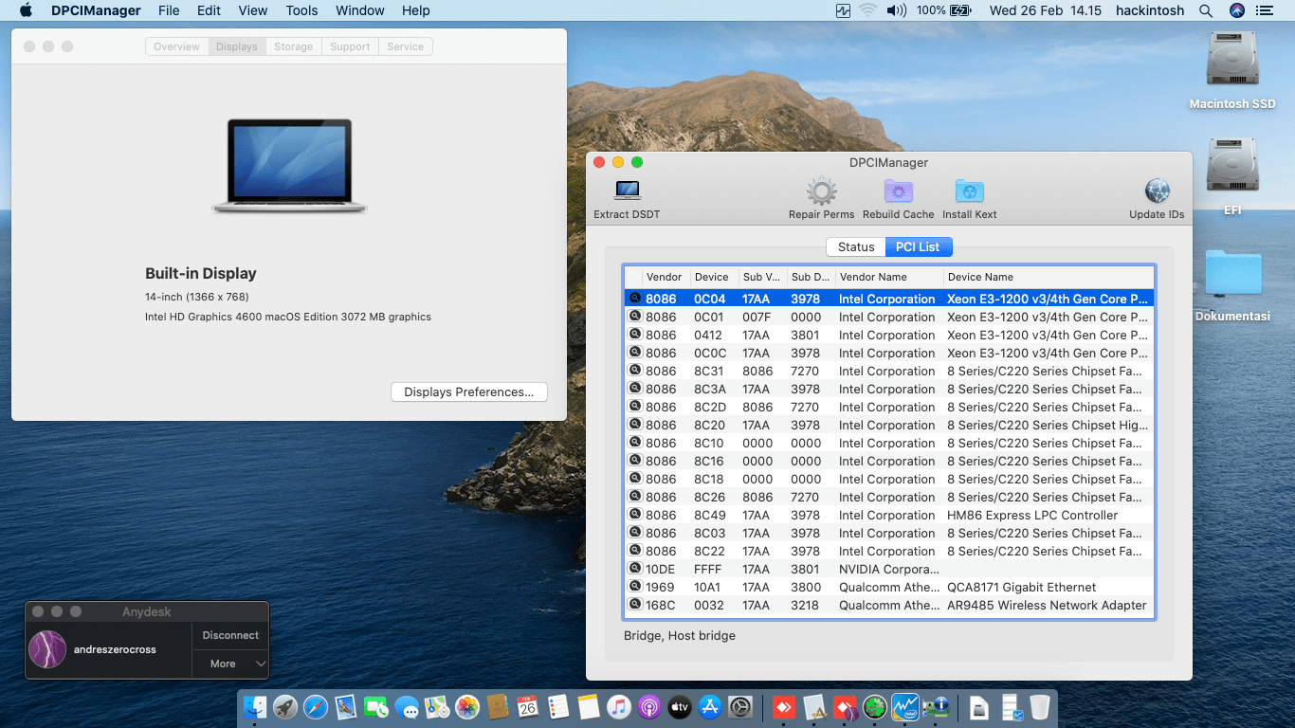Switch to the Service tab in About window
The width and height of the screenshot is (1295, 728).
click(x=405, y=46)
